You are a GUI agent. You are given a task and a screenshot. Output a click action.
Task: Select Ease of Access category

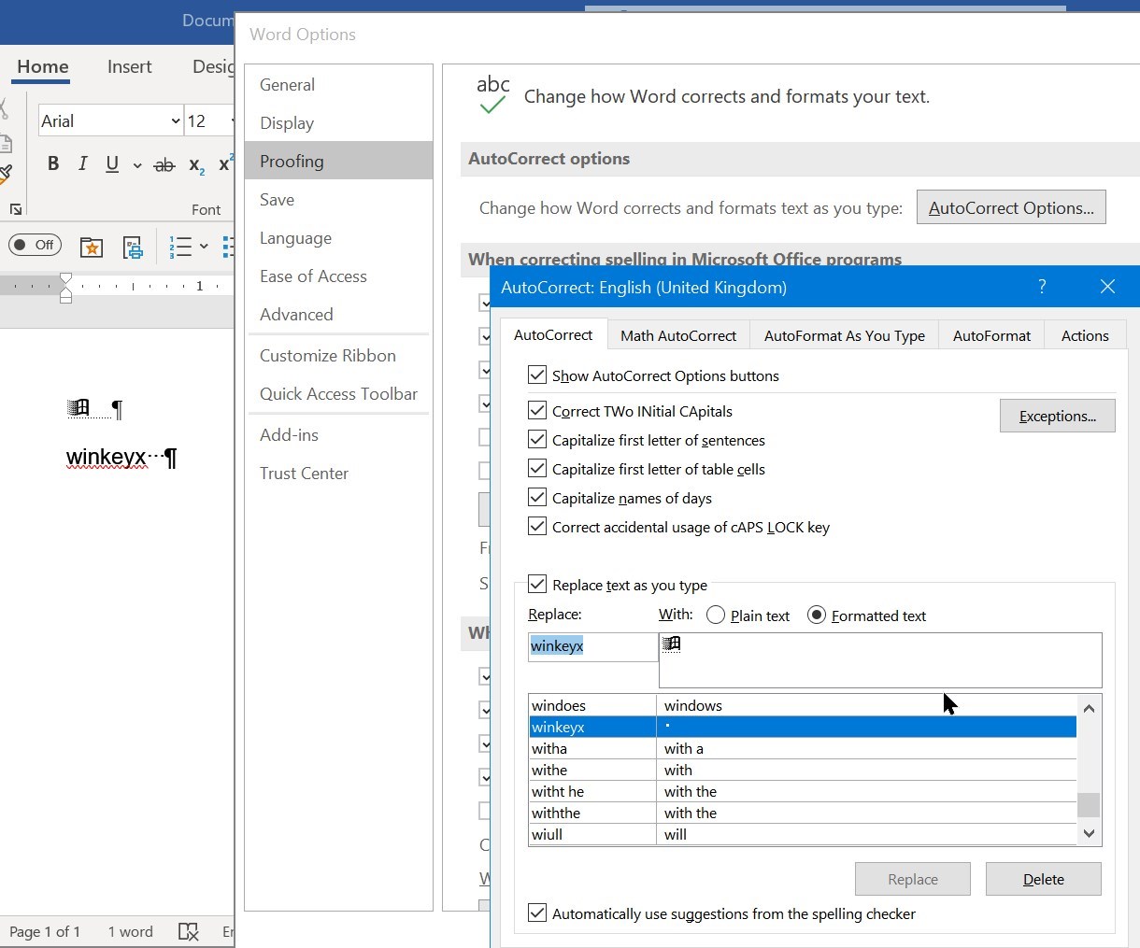[338, 276]
